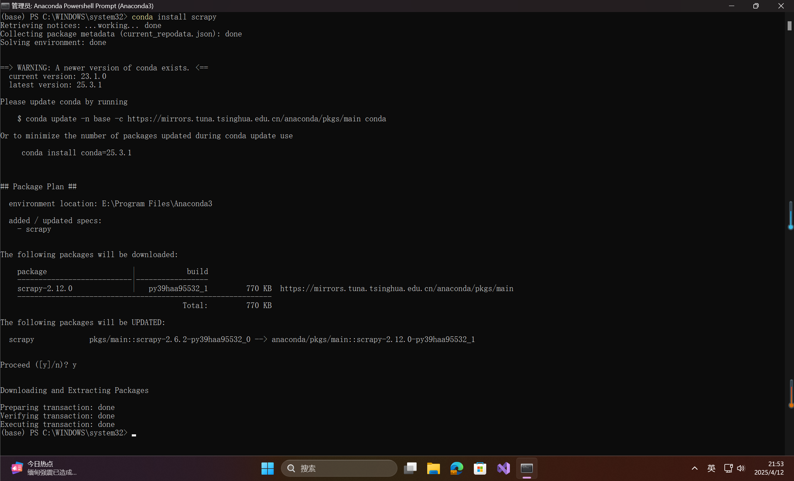This screenshot has width=794, height=481.
Task: Open Microsoft Edge from the taskbar
Action: [x=457, y=468]
